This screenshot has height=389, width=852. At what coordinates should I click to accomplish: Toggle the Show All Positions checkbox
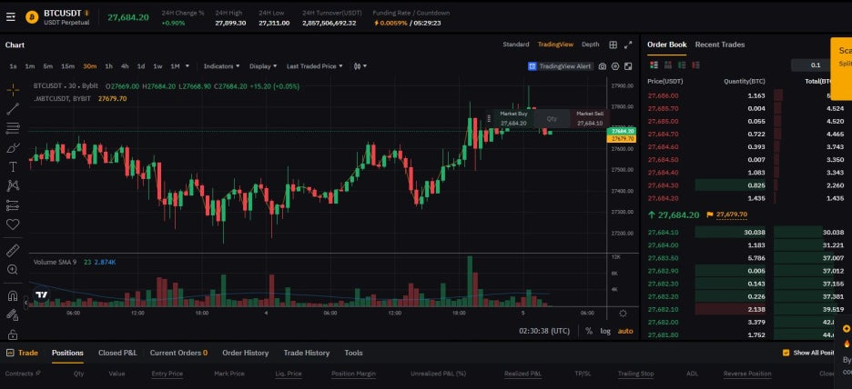pos(786,353)
